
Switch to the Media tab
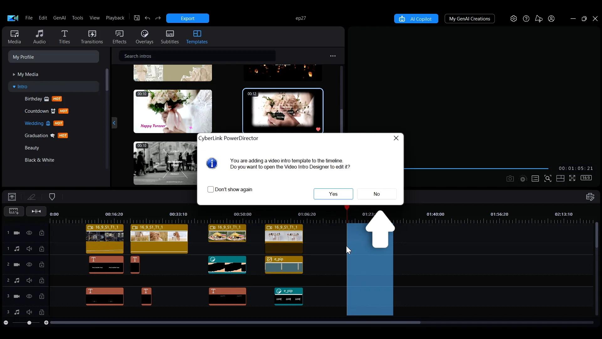[x=14, y=37]
